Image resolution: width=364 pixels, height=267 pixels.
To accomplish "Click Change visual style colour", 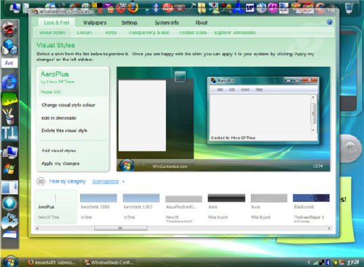I will pos(68,105).
